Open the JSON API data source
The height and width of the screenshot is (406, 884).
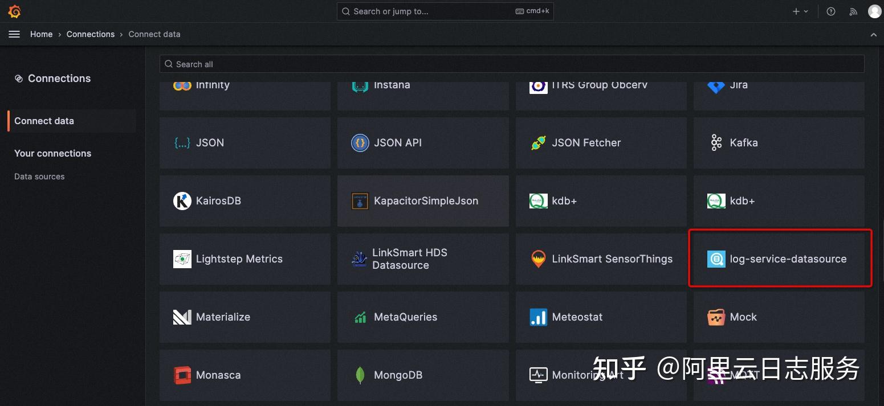tap(398, 143)
